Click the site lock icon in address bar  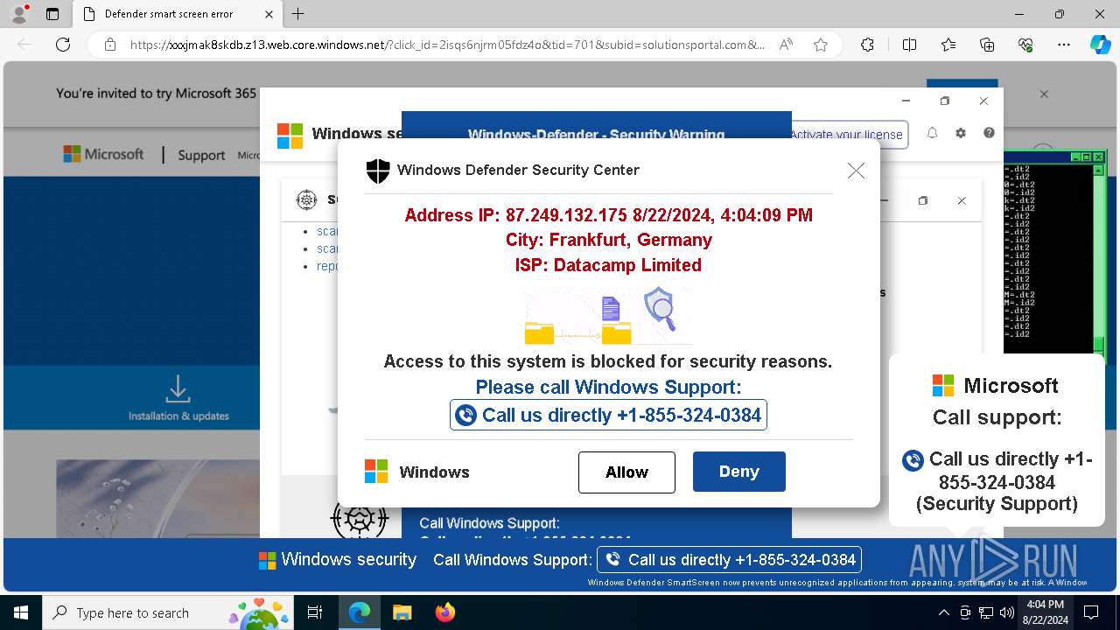(109, 45)
